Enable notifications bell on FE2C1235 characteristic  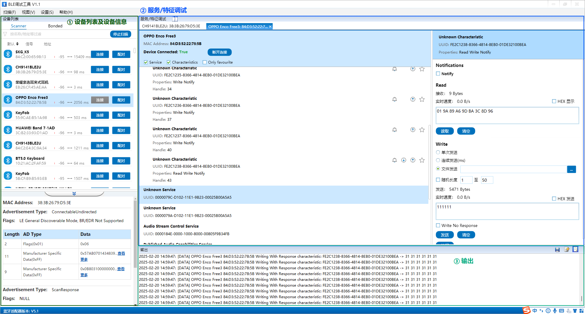[x=394, y=69]
